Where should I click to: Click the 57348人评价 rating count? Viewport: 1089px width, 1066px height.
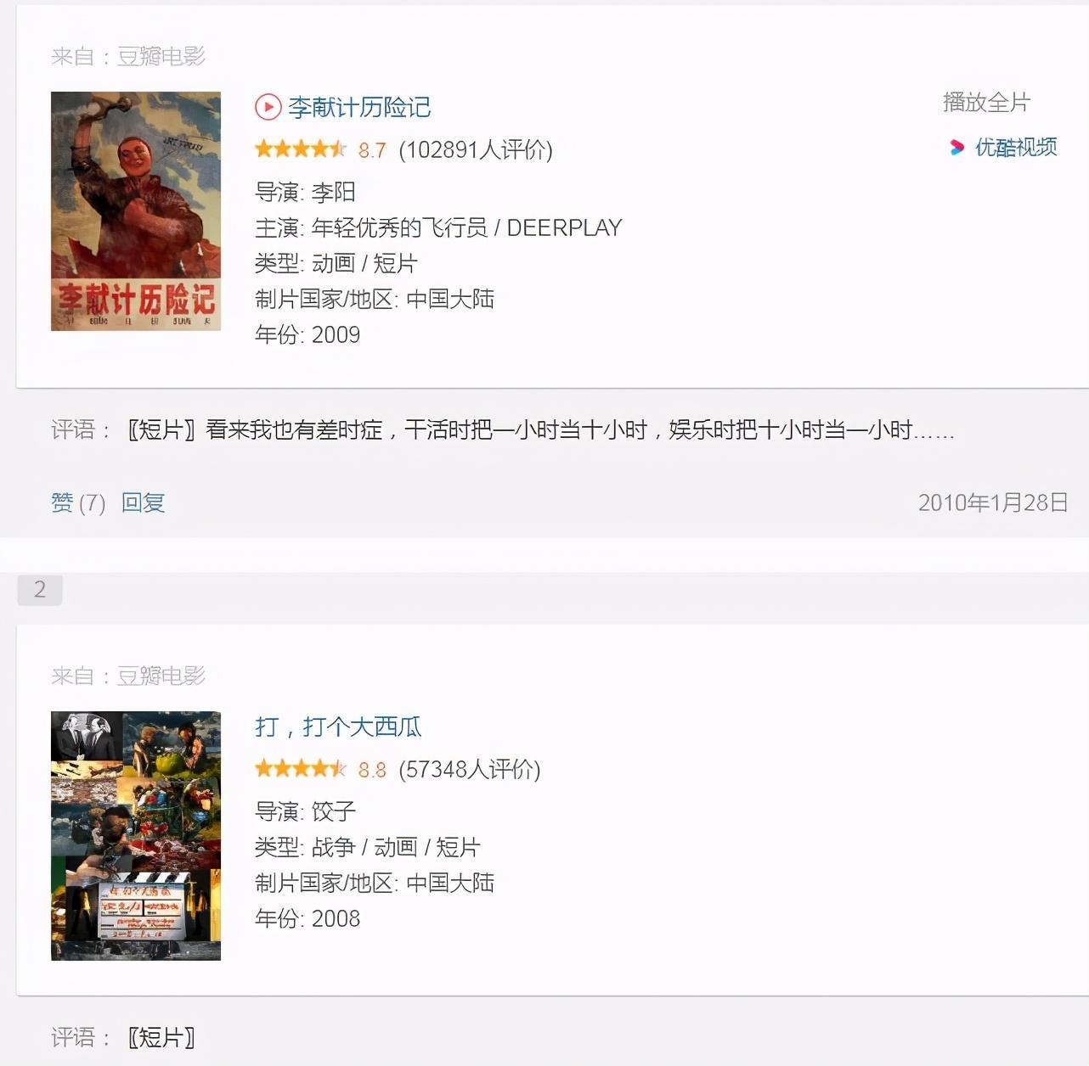pyautogui.click(x=470, y=770)
